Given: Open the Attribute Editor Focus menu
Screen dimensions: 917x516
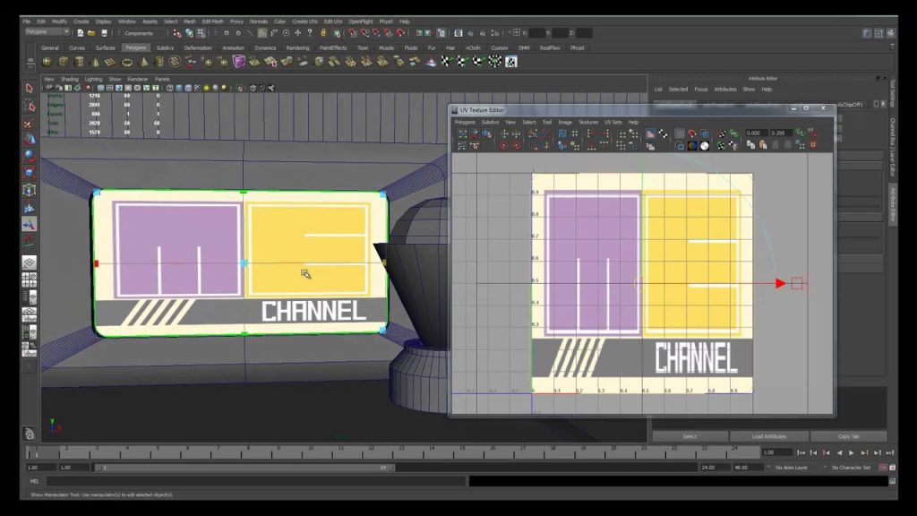Looking at the screenshot, I should click(x=700, y=90).
